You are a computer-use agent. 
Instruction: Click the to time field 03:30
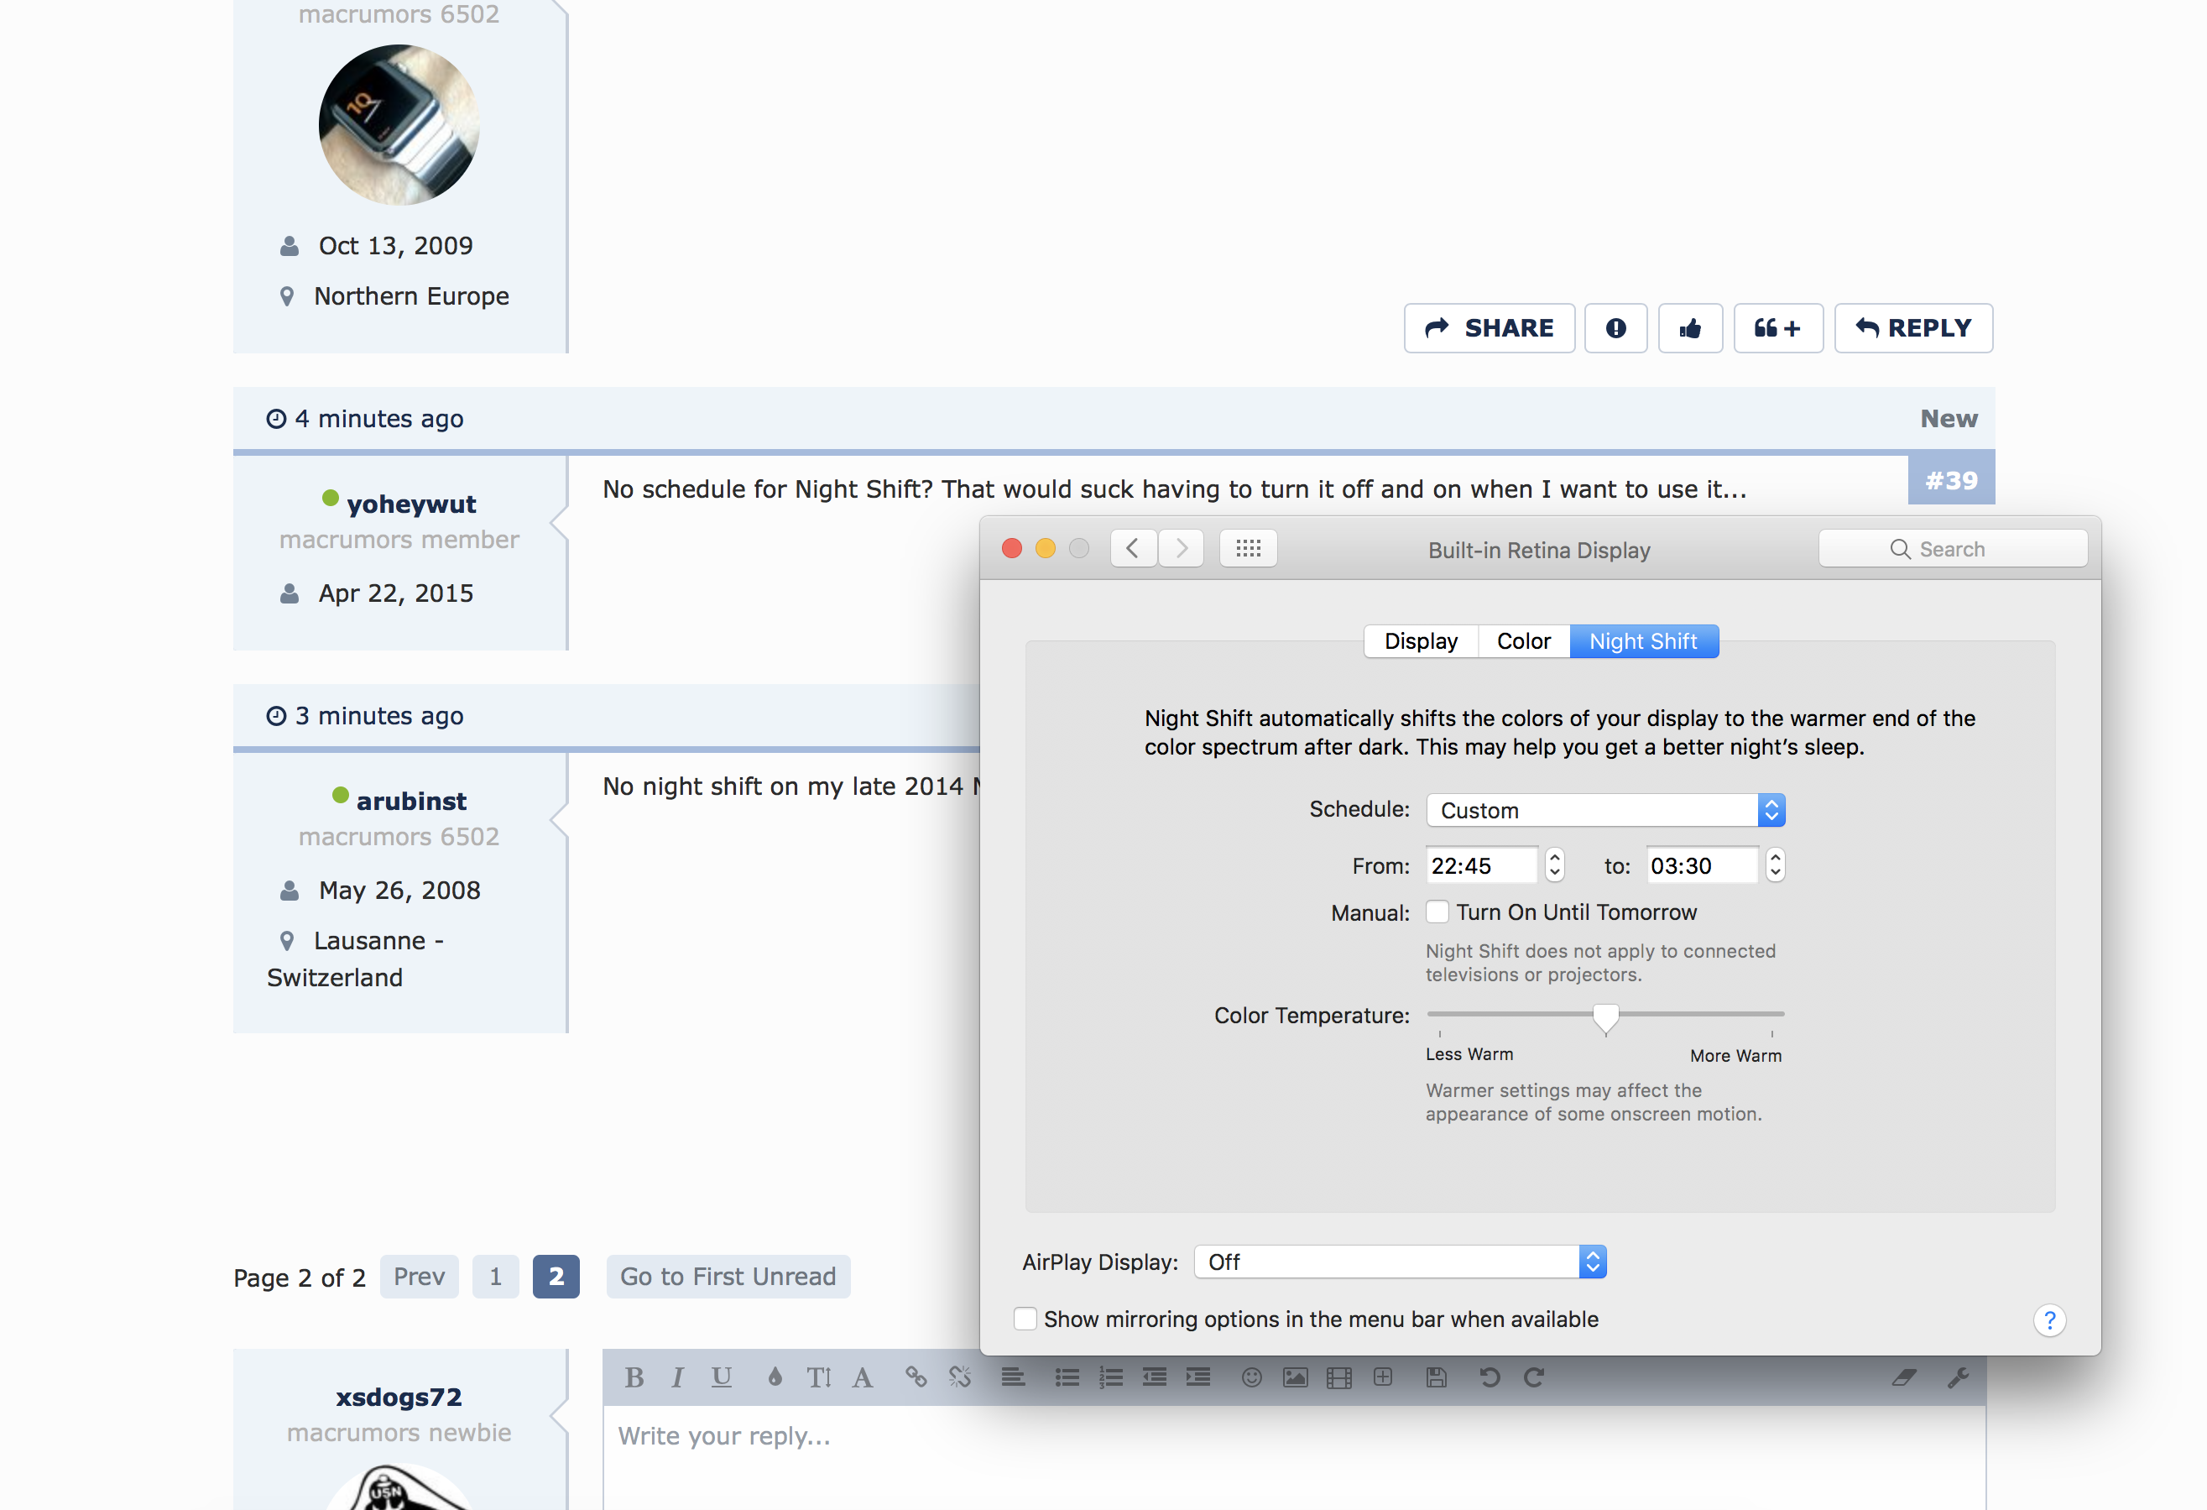1702,865
